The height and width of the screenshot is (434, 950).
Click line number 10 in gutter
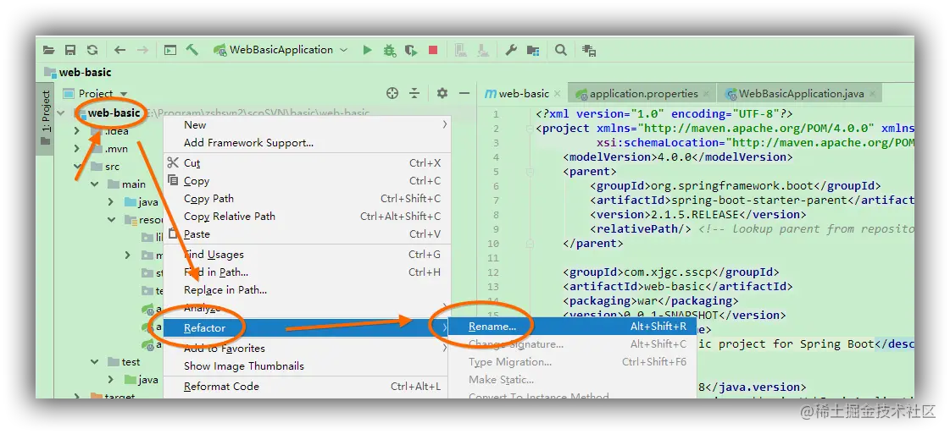point(492,244)
